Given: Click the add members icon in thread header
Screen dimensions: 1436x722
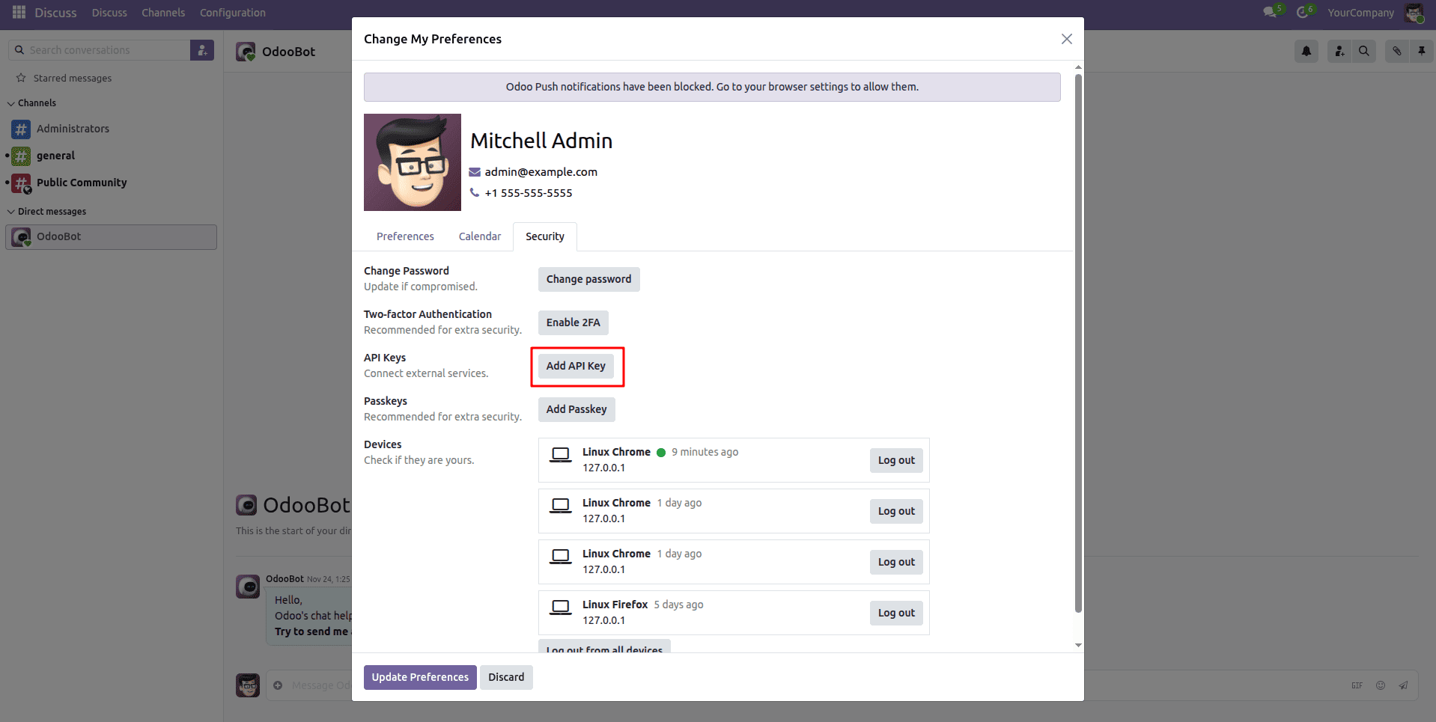Looking at the screenshot, I should tap(1339, 51).
